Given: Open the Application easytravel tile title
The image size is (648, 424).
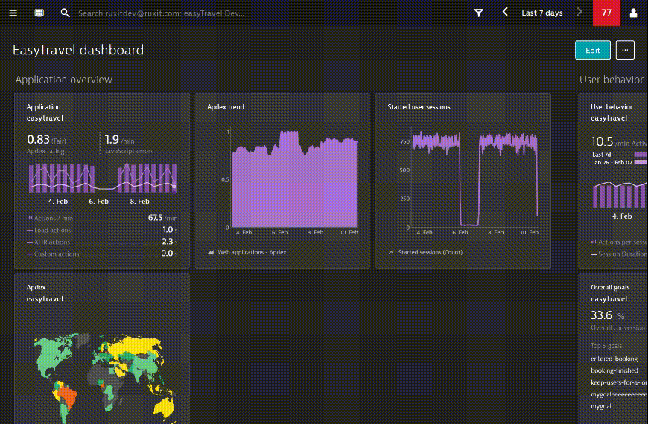Looking at the screenshot, I should tap(44, 107).
